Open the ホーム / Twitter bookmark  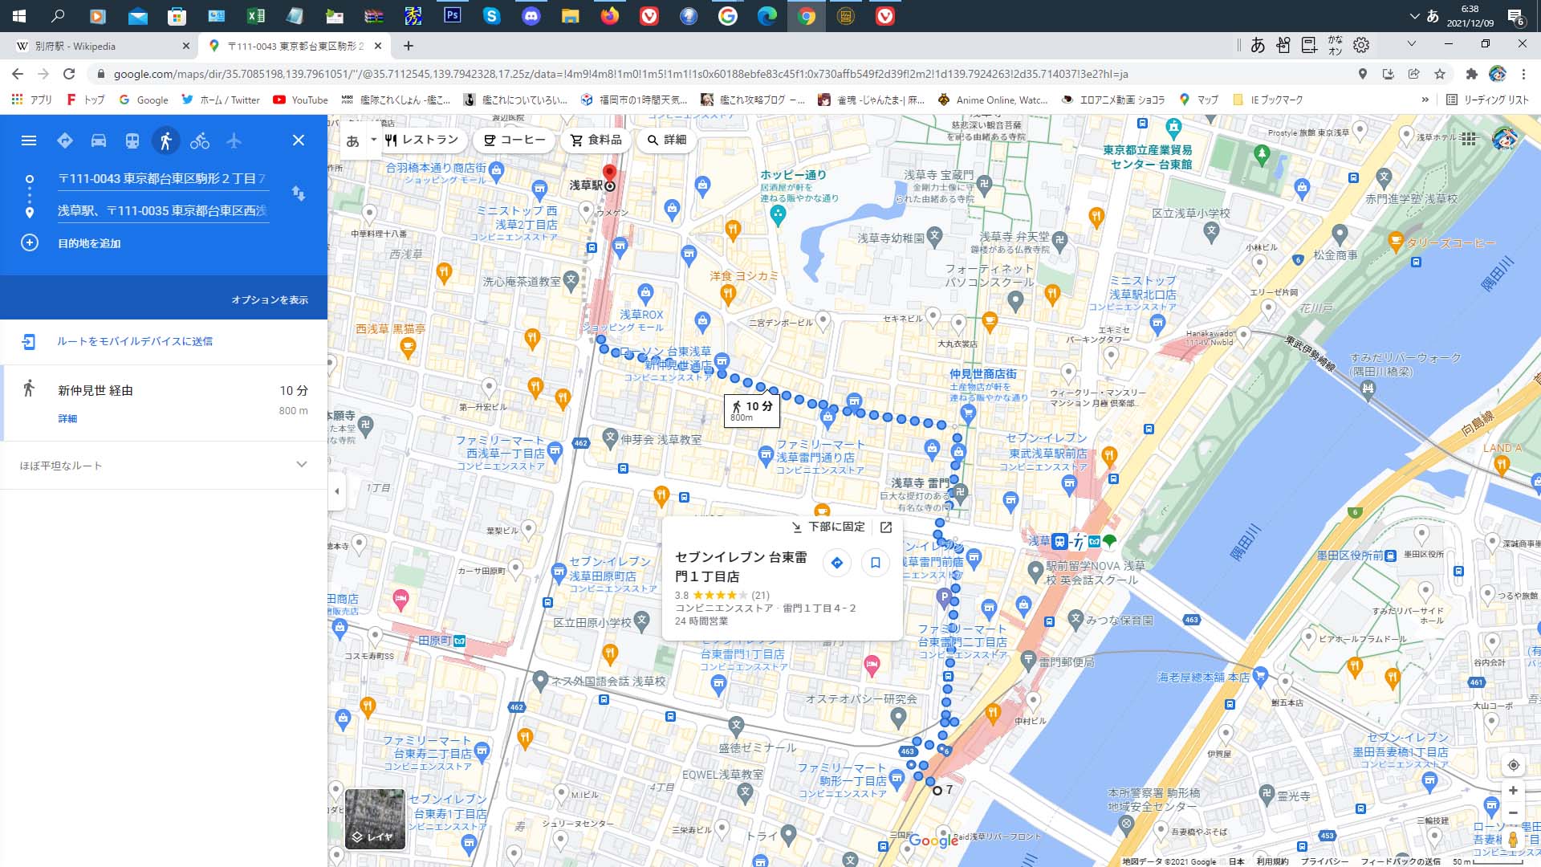[x=220, y=100]
